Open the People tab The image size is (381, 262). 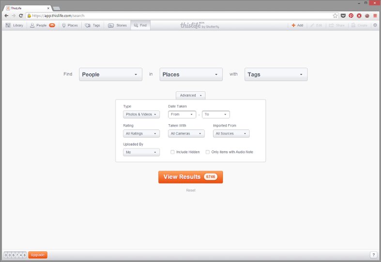(x=43, y=25)
